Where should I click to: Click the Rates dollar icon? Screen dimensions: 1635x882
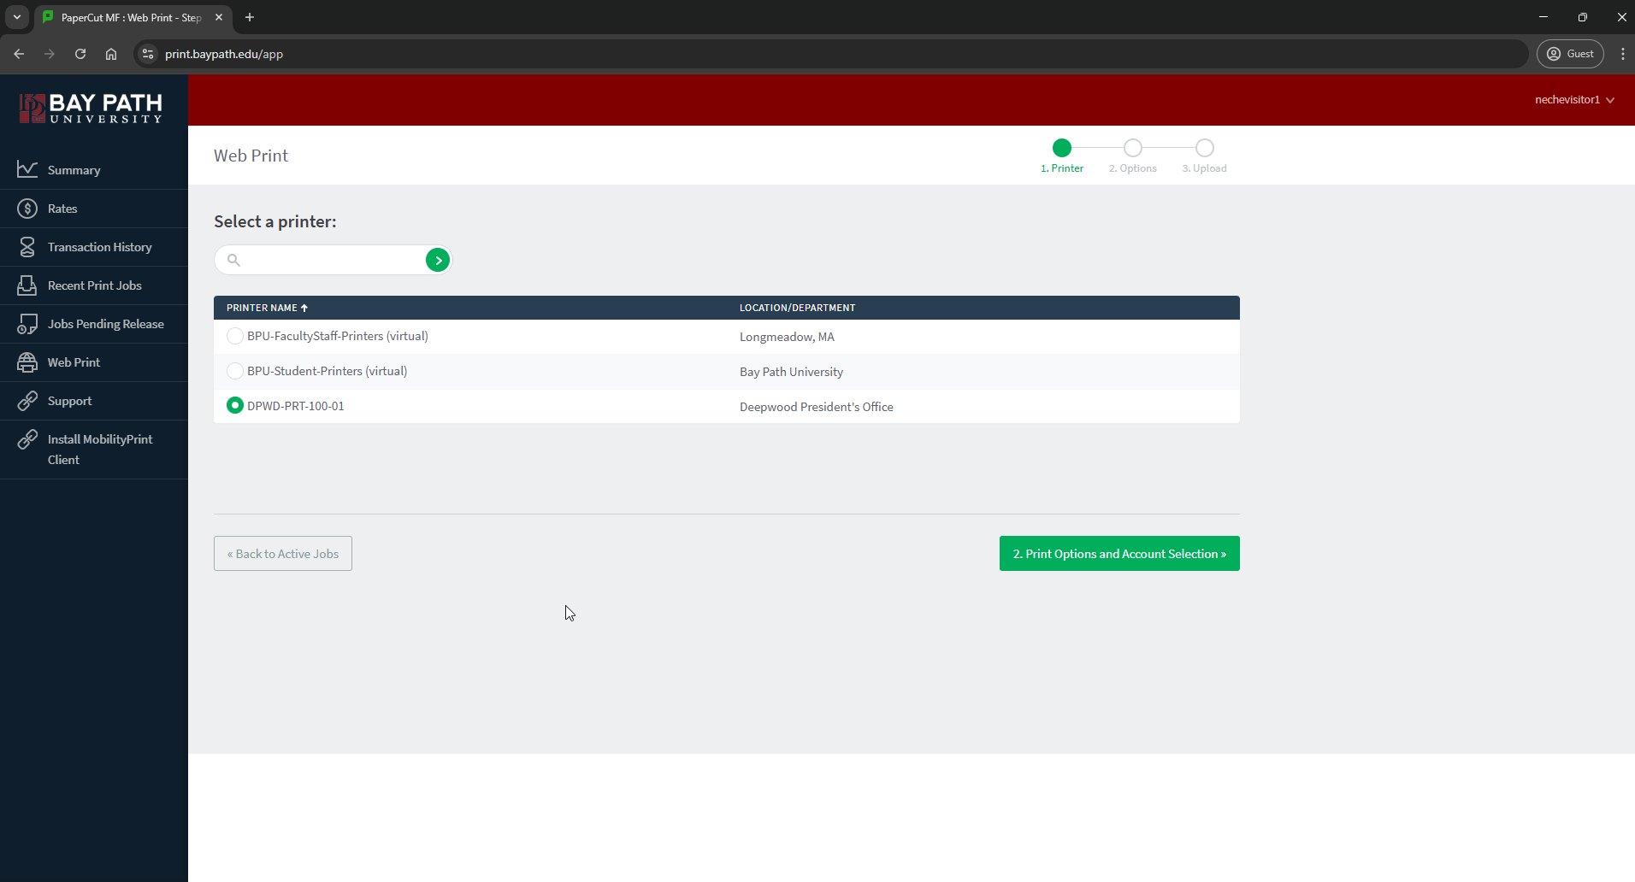coord(27,209)
